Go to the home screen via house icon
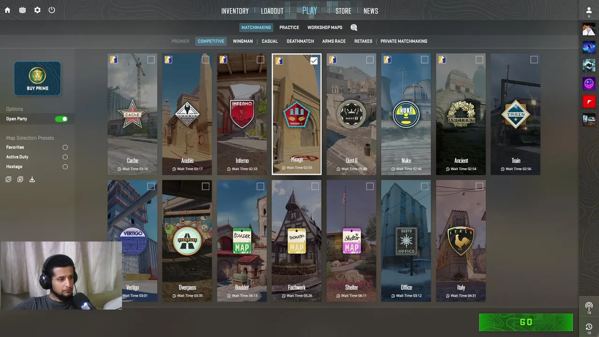The width and height of the screenshot is (599, 337). coord(7,10)
